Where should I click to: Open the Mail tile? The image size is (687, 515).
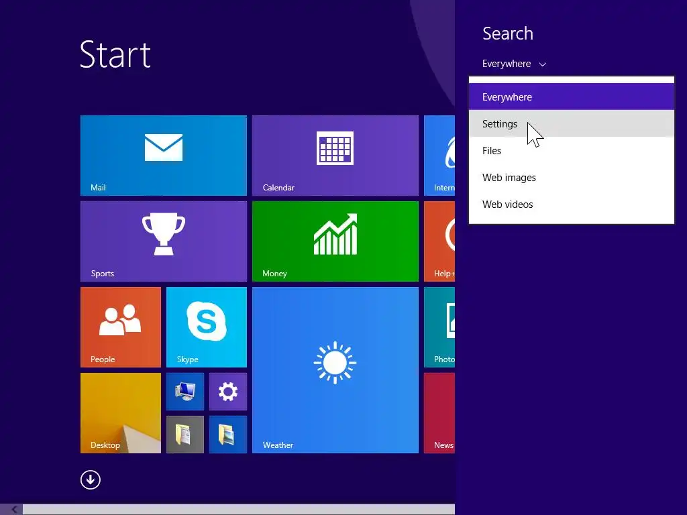coord(164,156)
